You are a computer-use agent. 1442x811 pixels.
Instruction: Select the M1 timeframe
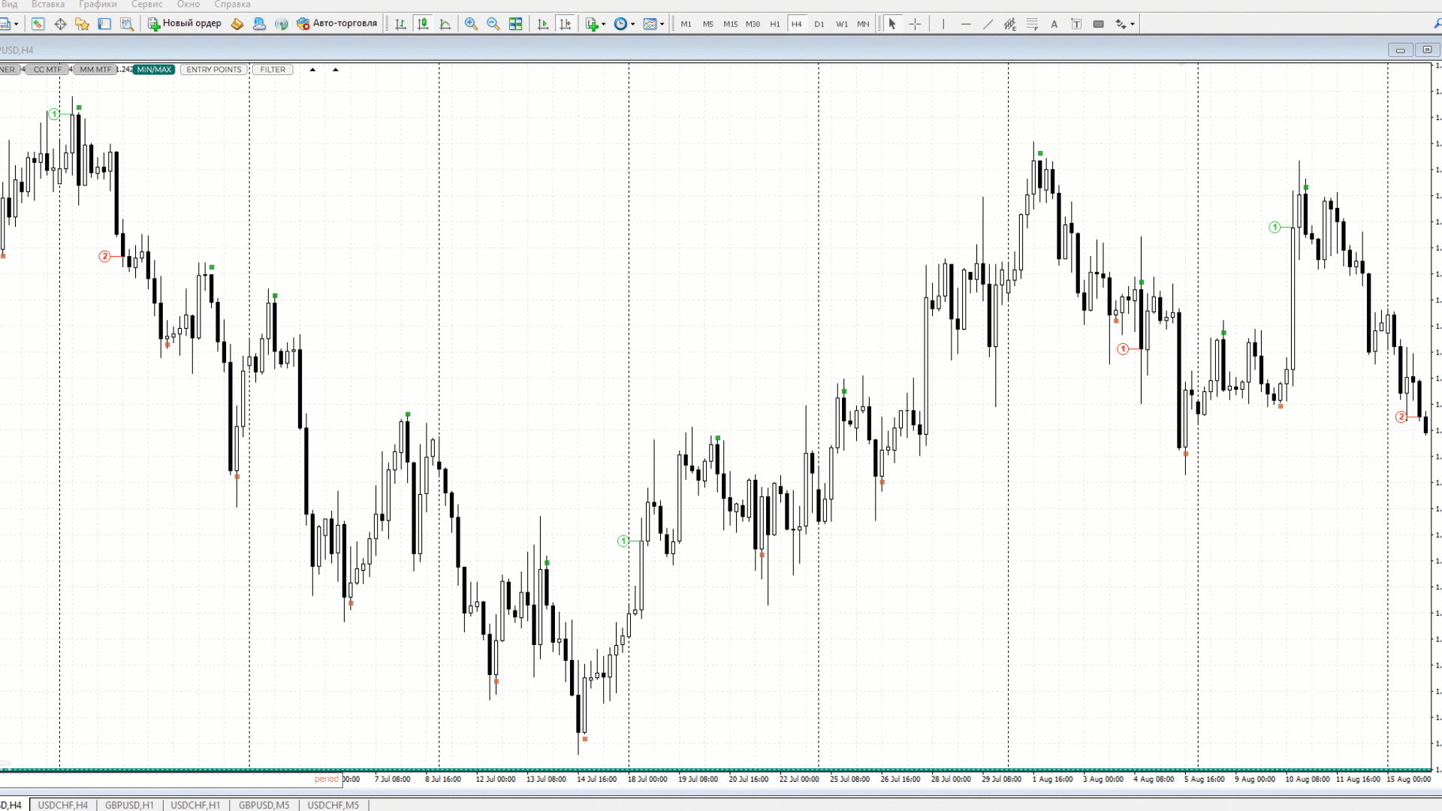point(686,24)
